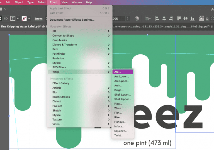Click the isolate target circle icon
Viewport: 214px width, 150px height.
(x=6, y=18)
